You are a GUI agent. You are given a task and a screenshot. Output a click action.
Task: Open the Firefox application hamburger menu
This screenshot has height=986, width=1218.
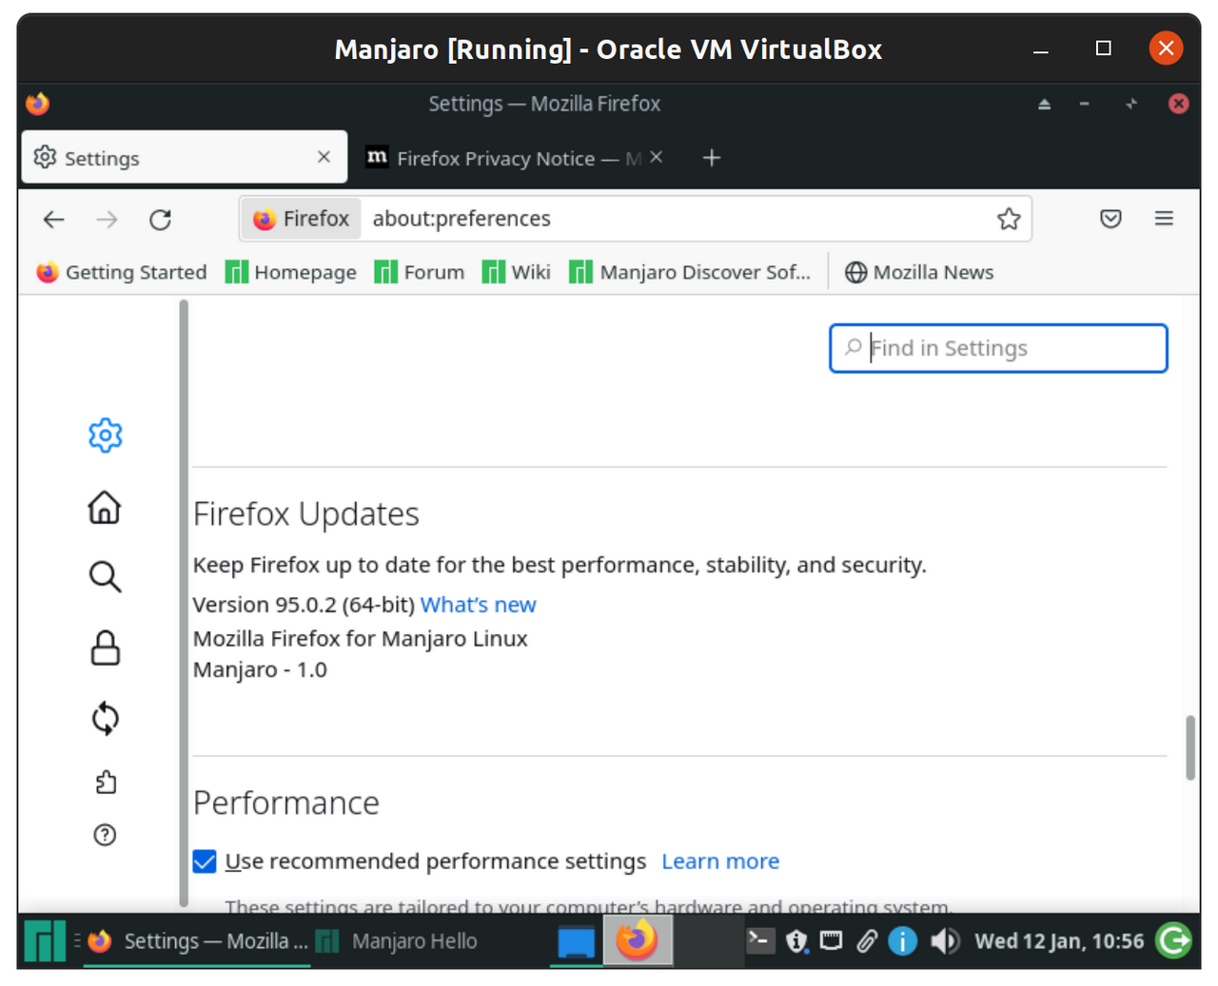click(1164, 220)
